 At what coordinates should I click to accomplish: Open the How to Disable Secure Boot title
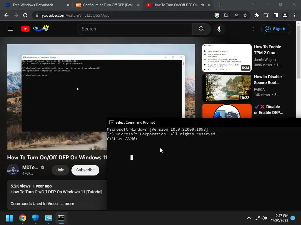click(267, 80)
